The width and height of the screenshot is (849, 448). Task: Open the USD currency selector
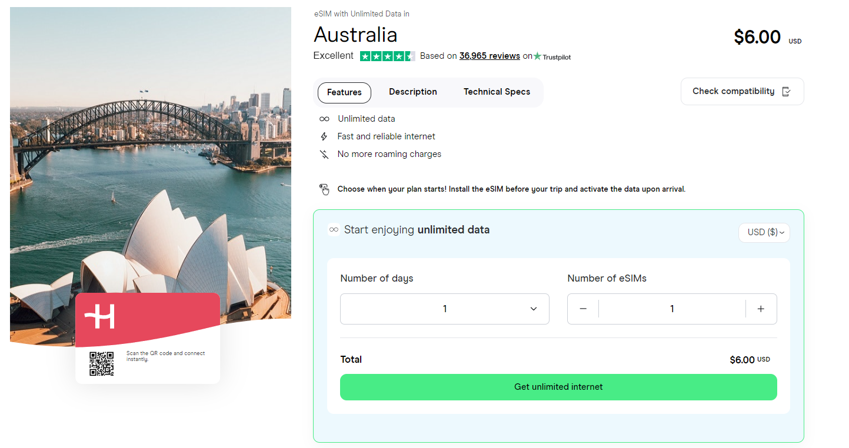(x=764, y=232)
